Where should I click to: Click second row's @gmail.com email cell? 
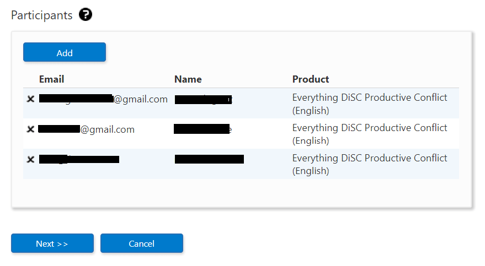(86, 129)
